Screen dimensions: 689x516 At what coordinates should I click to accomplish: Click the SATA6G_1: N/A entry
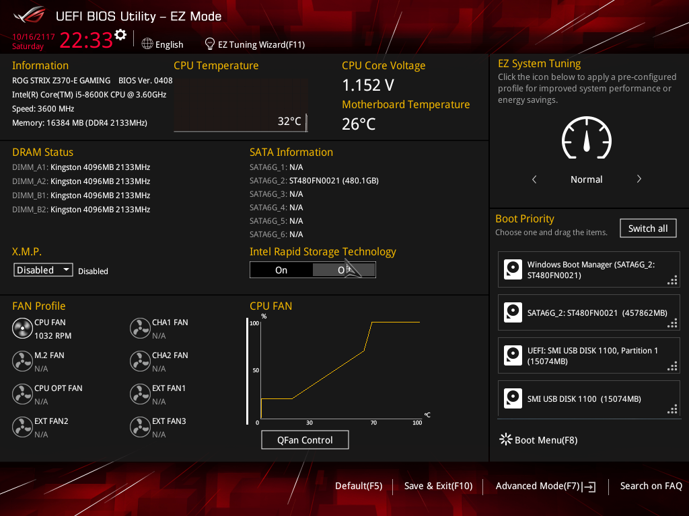coord(276,167)
